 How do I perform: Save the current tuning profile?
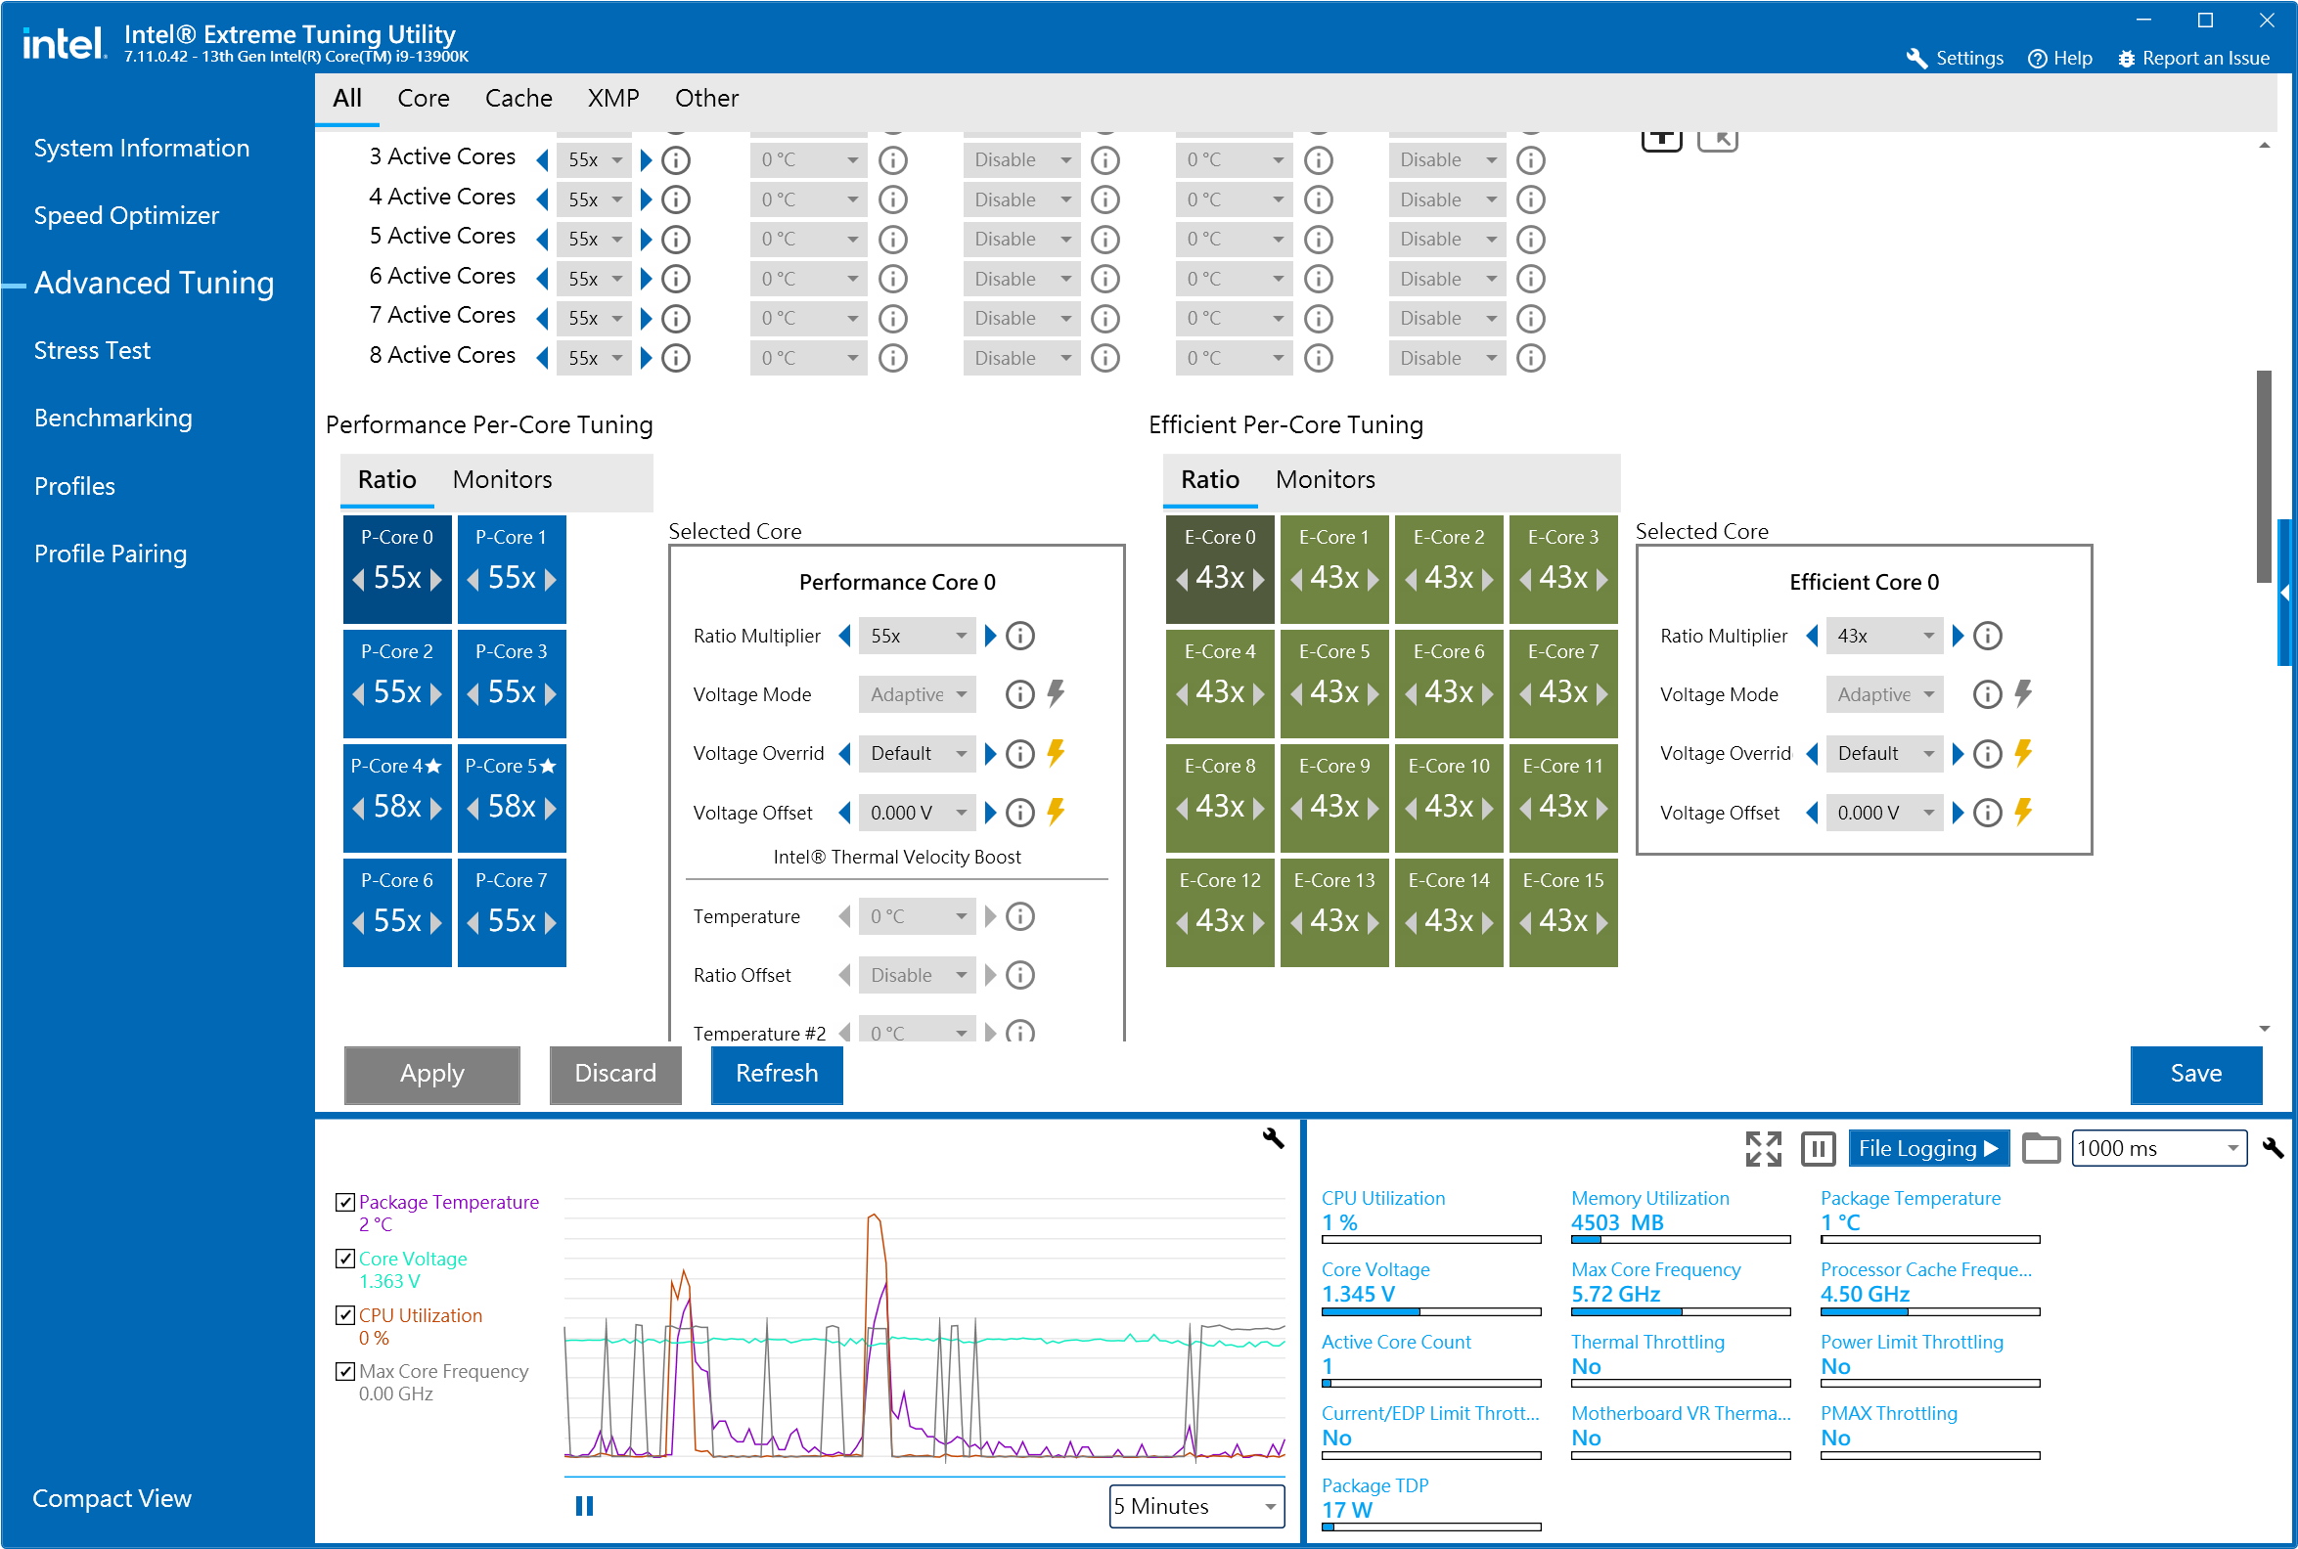(x=2195, y=1074)
